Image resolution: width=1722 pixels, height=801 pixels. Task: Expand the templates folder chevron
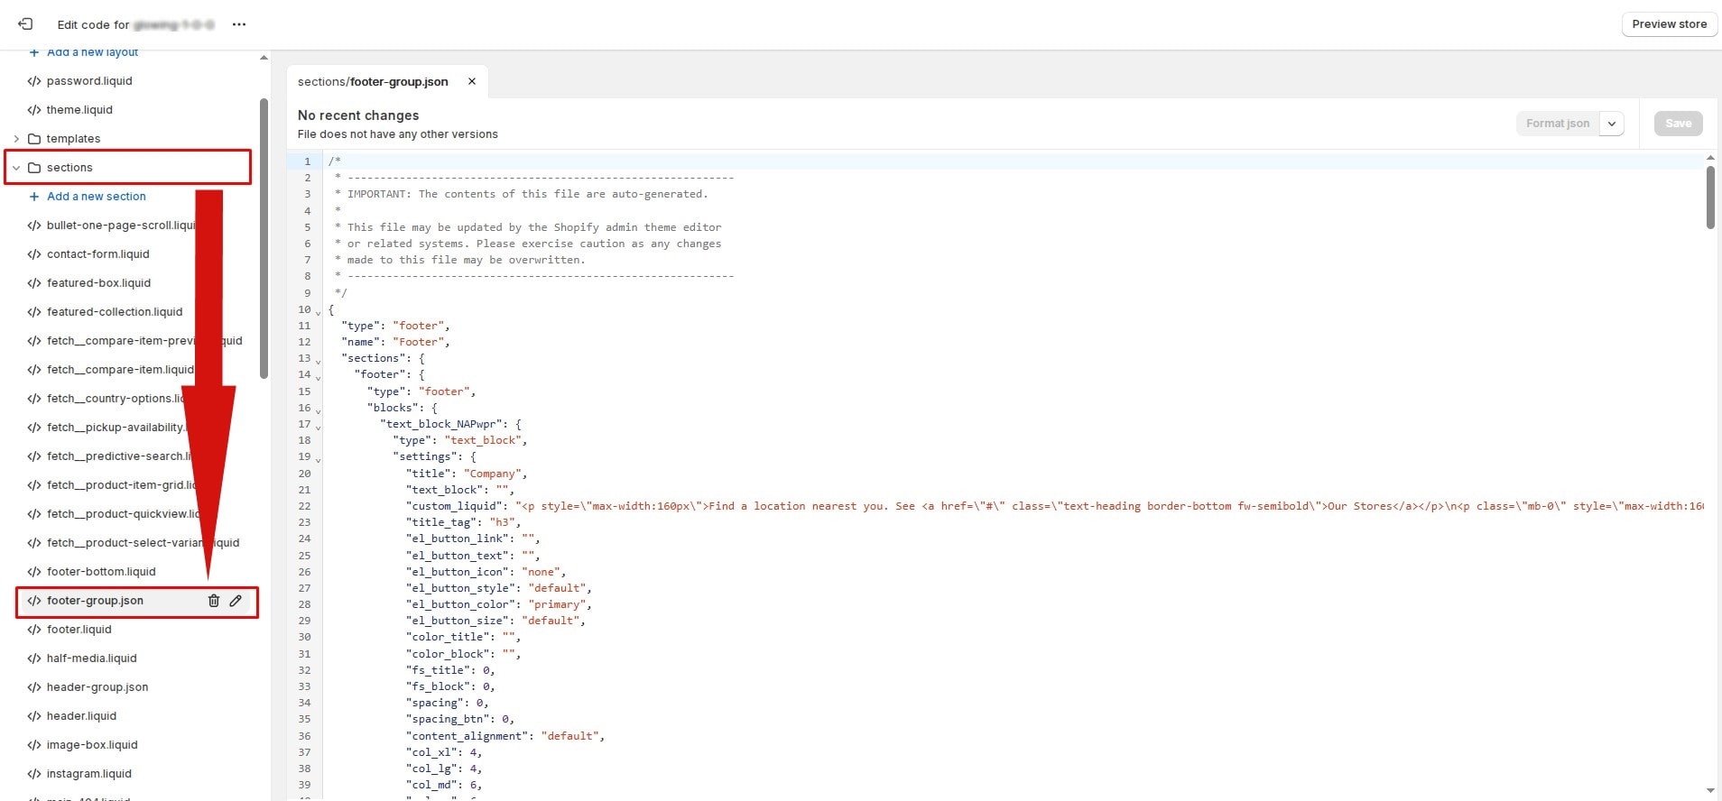(x=16, y=139)
